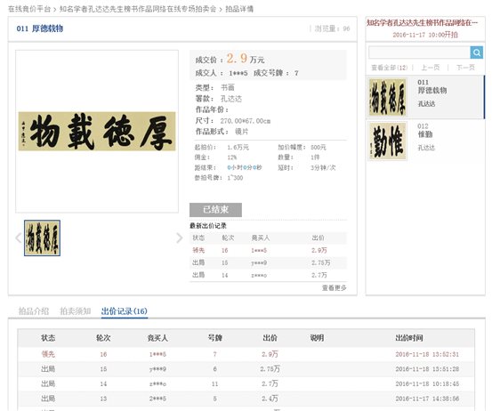
Task: Click 领先 status in bid table
Action: click(x=48, y=354)
